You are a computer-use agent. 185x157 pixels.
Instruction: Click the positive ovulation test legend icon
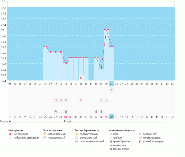pos(45,133)
